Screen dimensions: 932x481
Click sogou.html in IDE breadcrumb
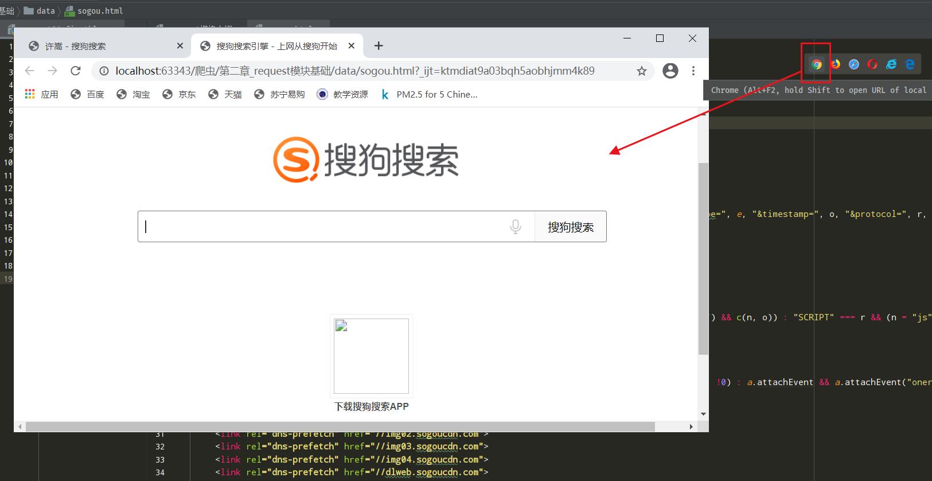(x=94, y=11)
